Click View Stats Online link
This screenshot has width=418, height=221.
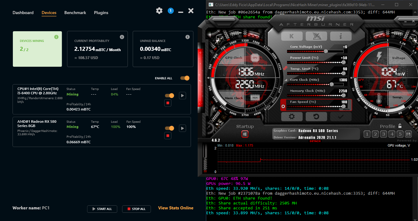click(175, 208)
